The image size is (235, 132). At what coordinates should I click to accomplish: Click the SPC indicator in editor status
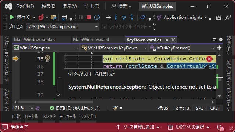coord(199,108)
